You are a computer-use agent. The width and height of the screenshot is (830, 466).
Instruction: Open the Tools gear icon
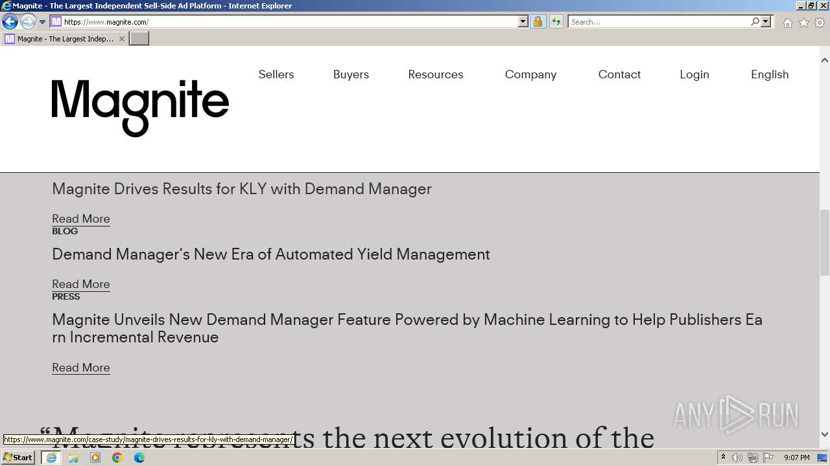click(820, 23)
